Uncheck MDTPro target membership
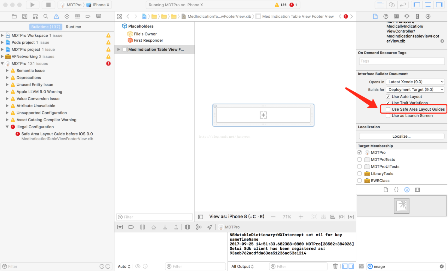The image size is (448, 271). click(x=359, y=153)
